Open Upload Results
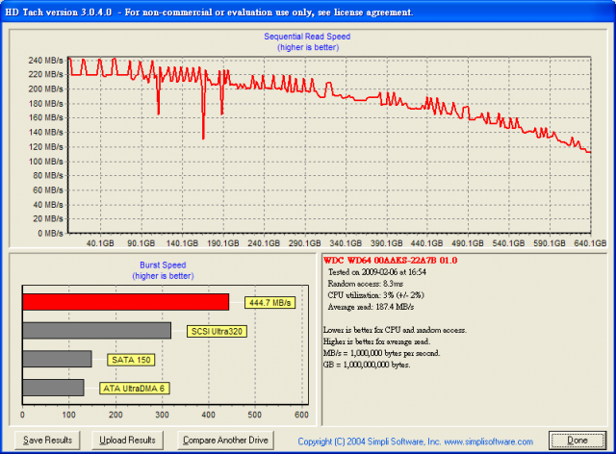Screen dimensions: 616x454 (x=127, y=441)
